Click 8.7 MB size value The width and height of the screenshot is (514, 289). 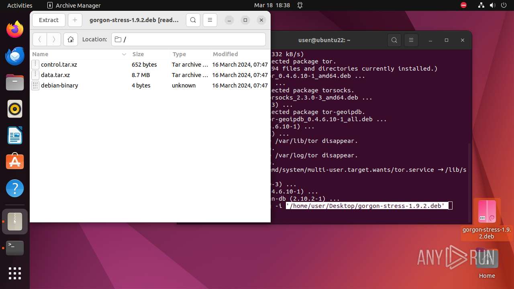coord(141,75)
